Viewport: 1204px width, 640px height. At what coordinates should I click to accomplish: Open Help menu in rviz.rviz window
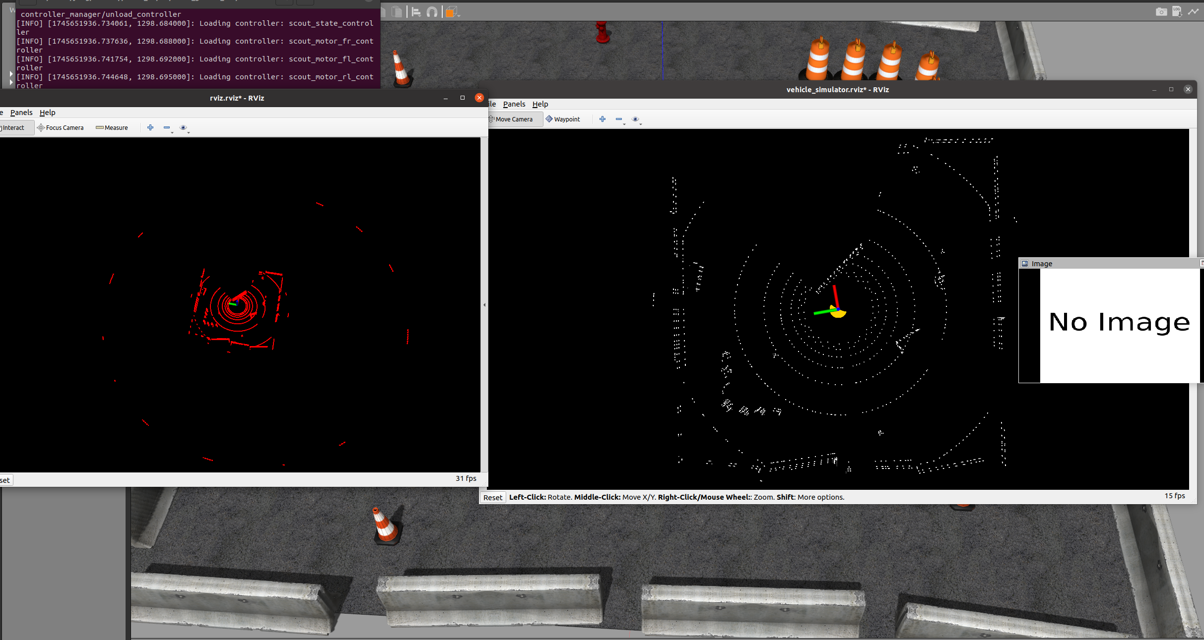(47, 113)
